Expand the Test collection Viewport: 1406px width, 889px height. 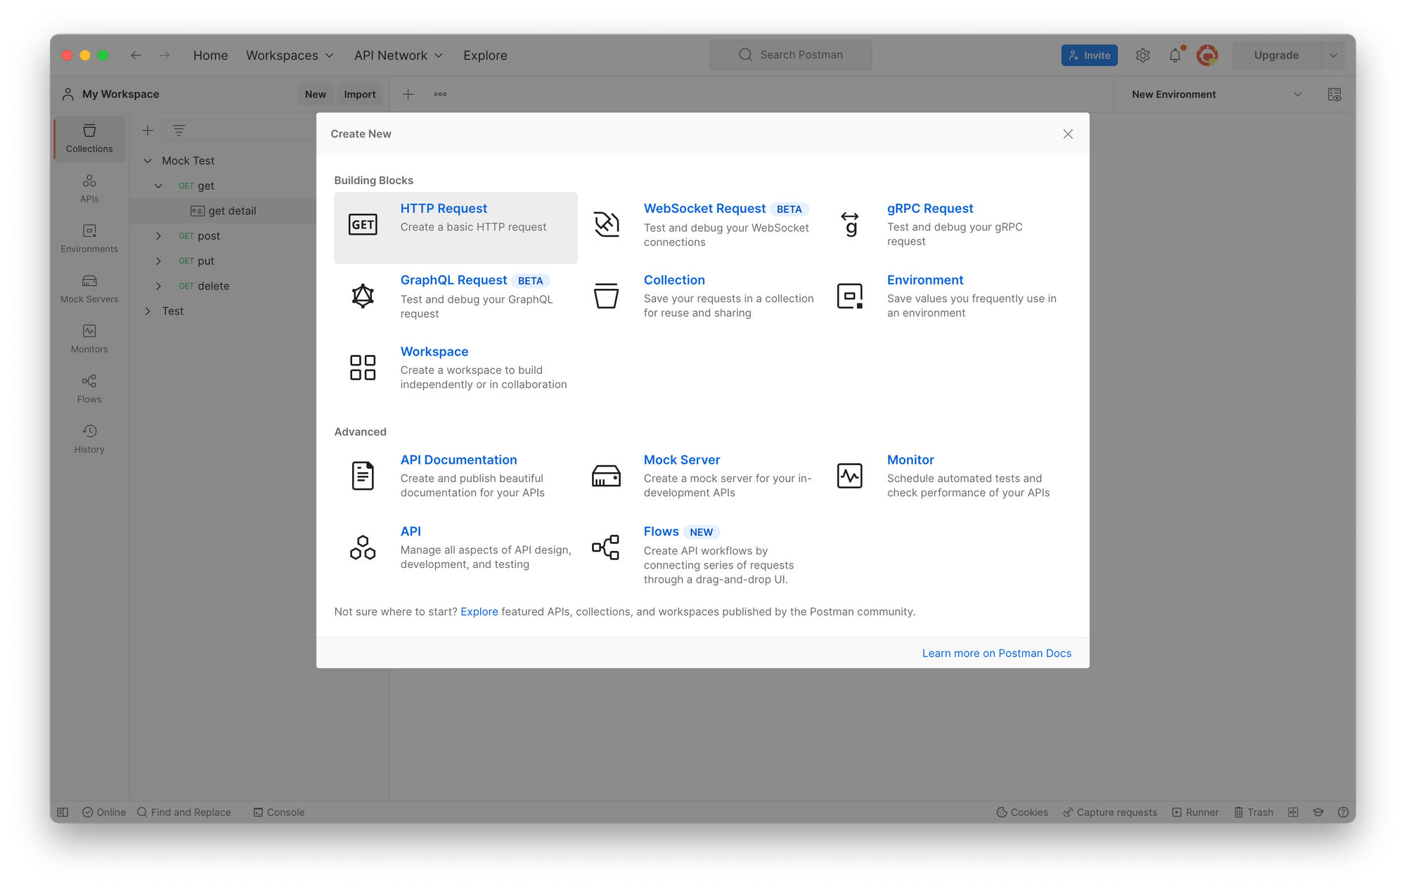tap(148, 311)
